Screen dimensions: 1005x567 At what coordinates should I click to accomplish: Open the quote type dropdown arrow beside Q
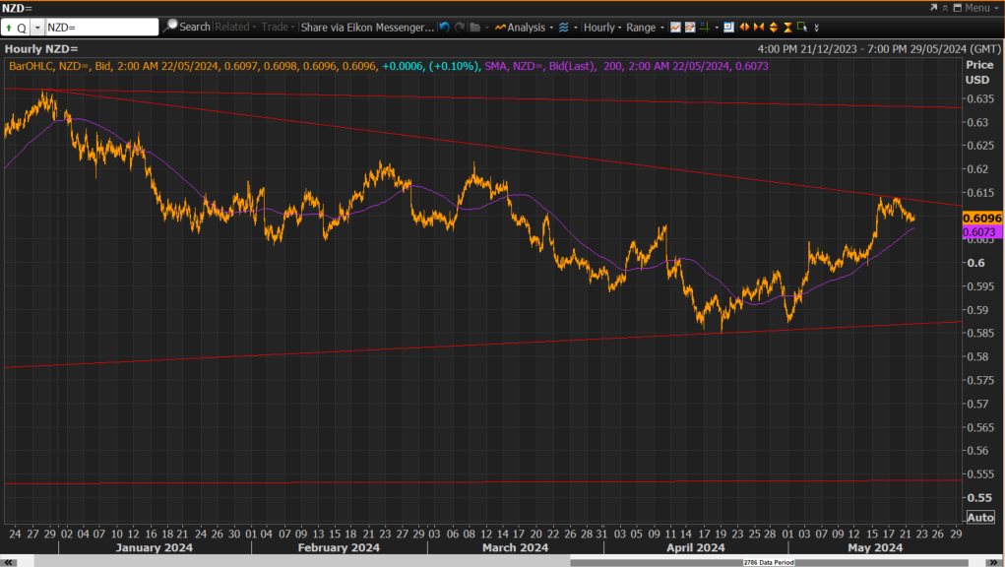(x=37, y=28)
